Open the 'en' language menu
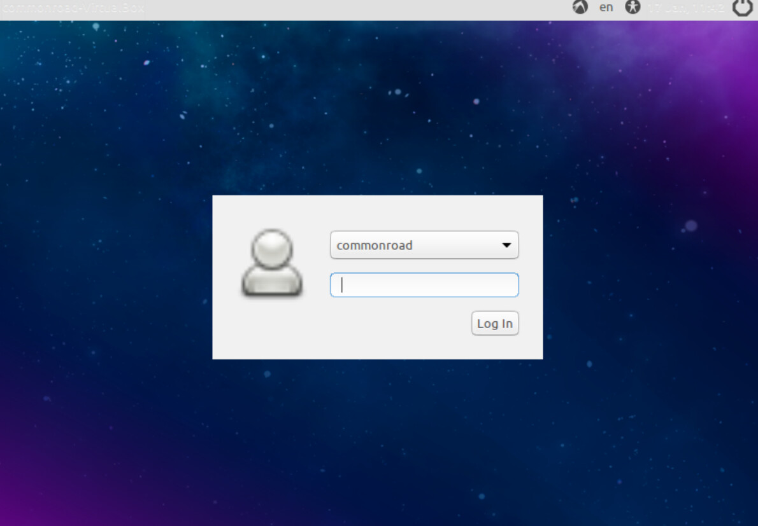This screenshot has width=758, height=526. coord(606,8)
